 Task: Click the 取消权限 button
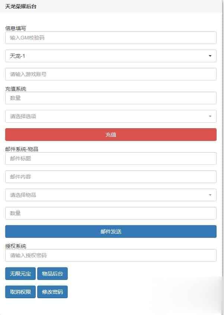click(20, 292)
